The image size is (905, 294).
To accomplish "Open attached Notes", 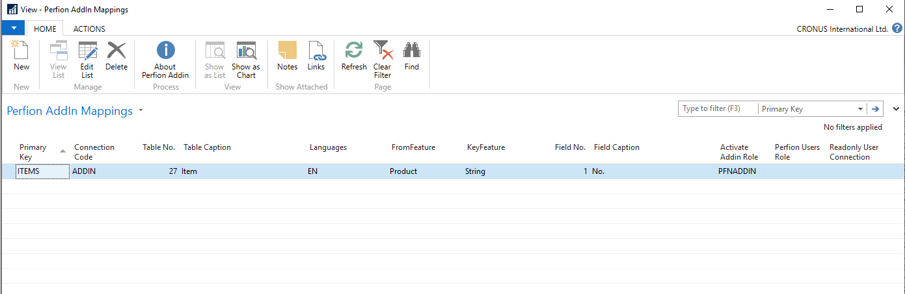I will click(287, 56).
